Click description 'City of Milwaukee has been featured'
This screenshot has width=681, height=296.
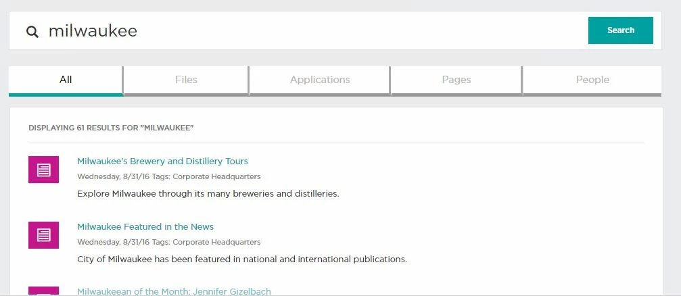[242, 260]
